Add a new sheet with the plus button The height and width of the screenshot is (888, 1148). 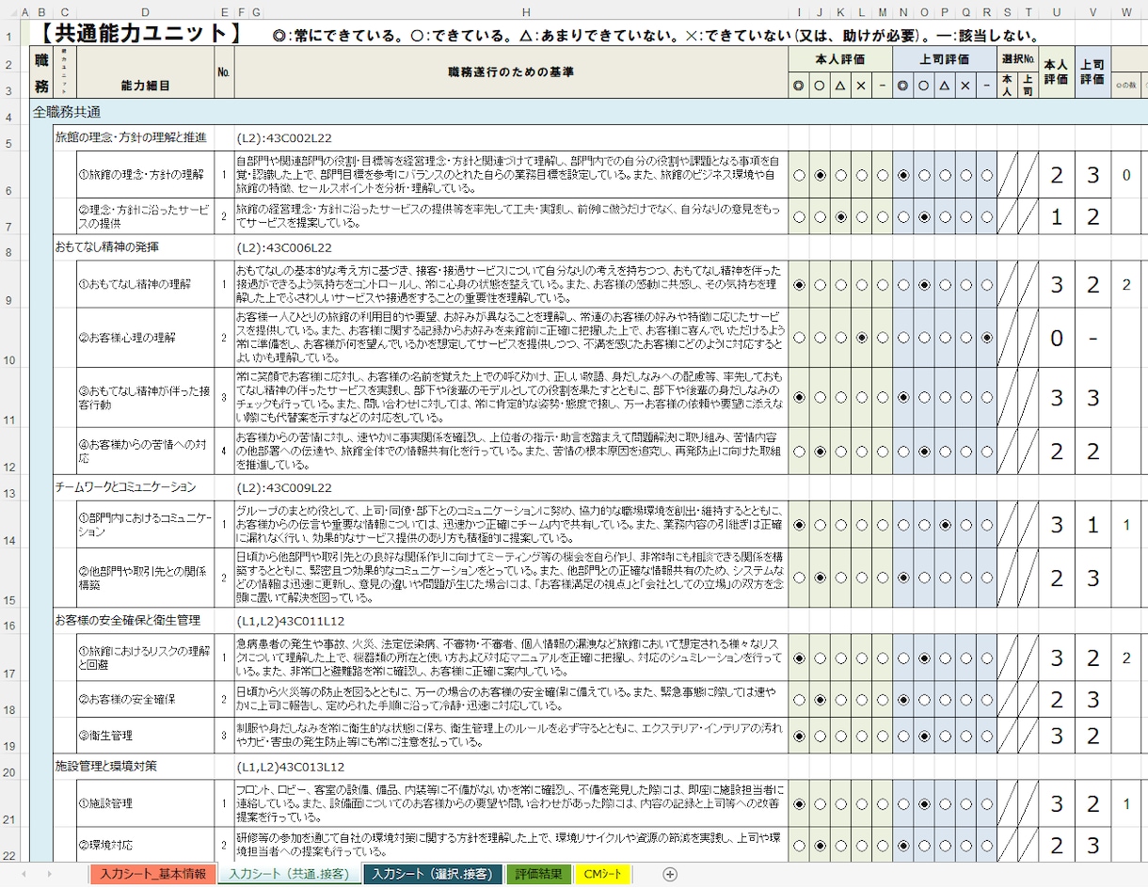[670, 875]
